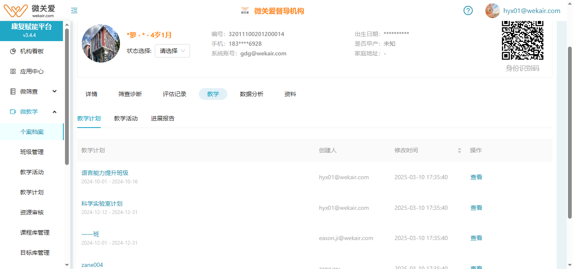Screen dimensions: 573x269
Task: Click the 微教学 video icon
Action: [13, 112]
